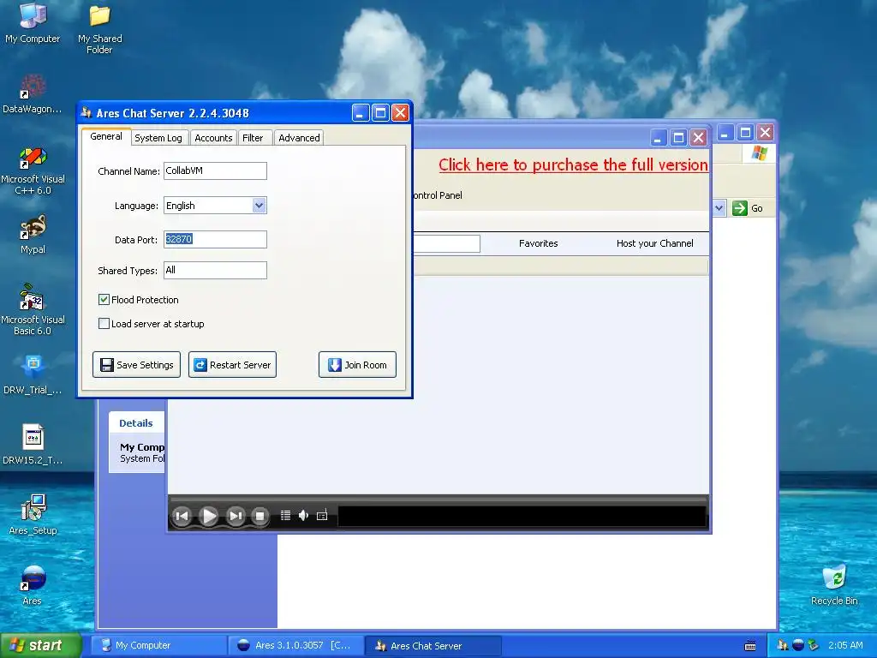
Task: Click Ares Chat Server title bar icon
Action: 87,112
